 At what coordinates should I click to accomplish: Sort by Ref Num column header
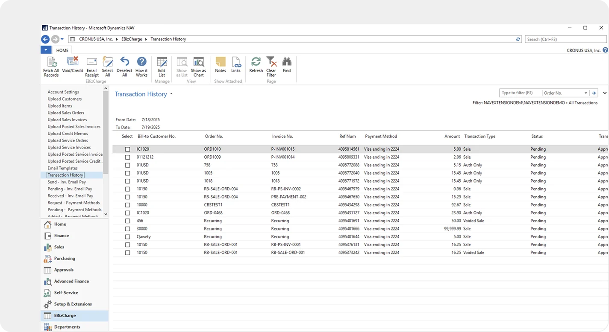pos(347,137)
